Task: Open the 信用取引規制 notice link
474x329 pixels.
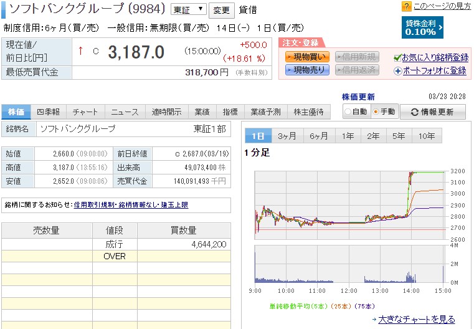Action: pyautogui.click(x=94, y=205)
